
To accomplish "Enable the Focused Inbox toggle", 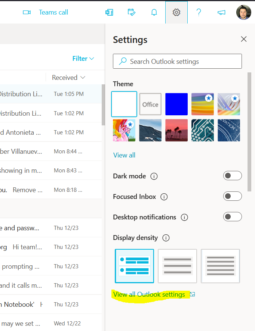I will 232,196.
